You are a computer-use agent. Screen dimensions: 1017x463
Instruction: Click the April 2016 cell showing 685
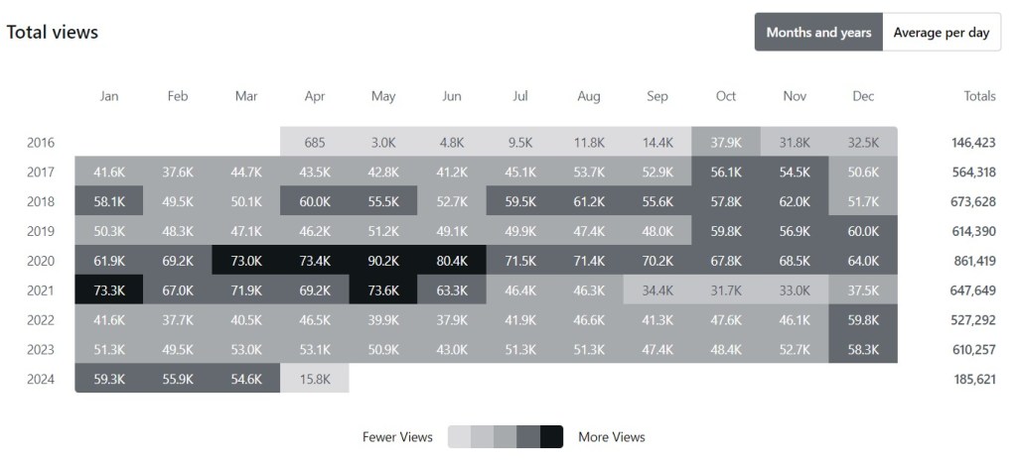(315, 142)
